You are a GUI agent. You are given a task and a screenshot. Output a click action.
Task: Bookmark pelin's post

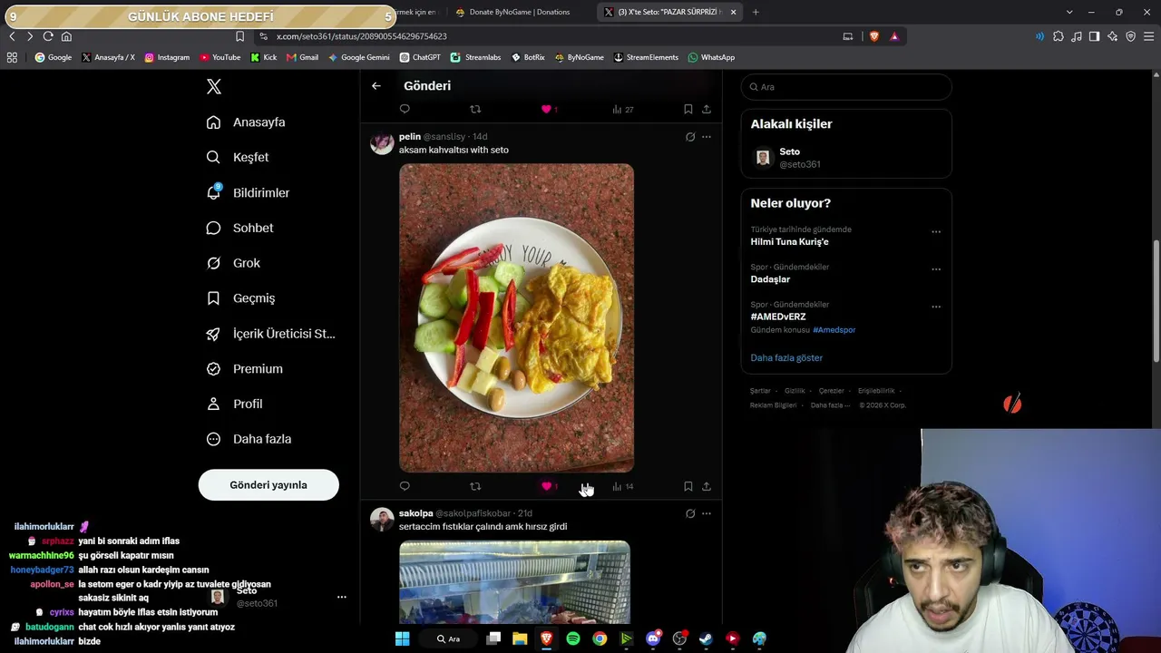688,486
